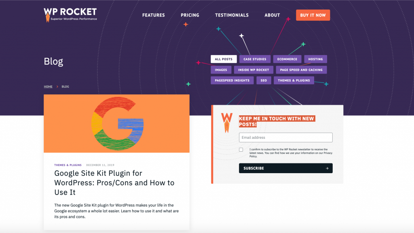Open the Features menu item
The height and width of the screenshot is (233, 414).
click(153, 15)
